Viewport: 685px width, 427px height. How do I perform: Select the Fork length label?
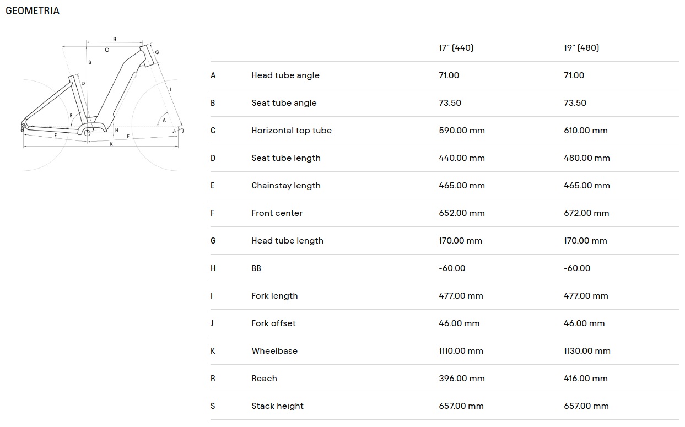(x=275, y=296)
